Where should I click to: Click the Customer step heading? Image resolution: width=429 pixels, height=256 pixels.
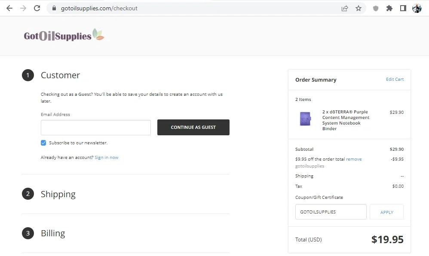point(60,75)
